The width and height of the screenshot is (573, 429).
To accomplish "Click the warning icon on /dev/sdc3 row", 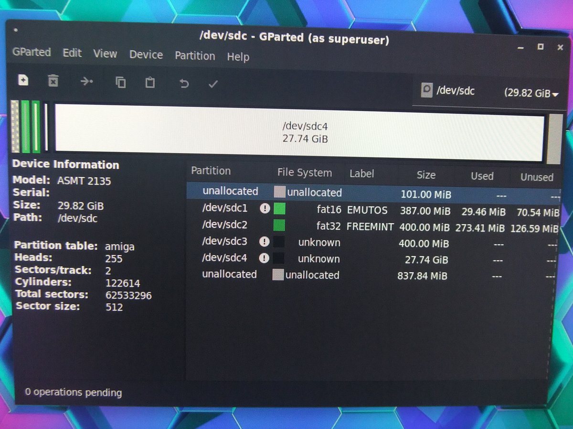I will click(x=264, y=242).
